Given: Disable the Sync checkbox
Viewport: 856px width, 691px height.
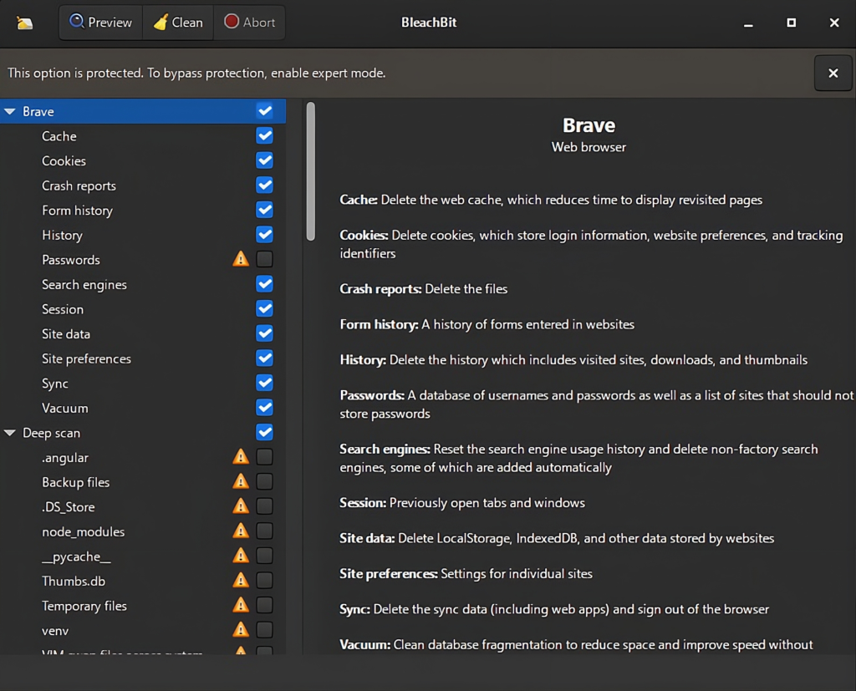Looking at the screenshot, I should [265, 383].
